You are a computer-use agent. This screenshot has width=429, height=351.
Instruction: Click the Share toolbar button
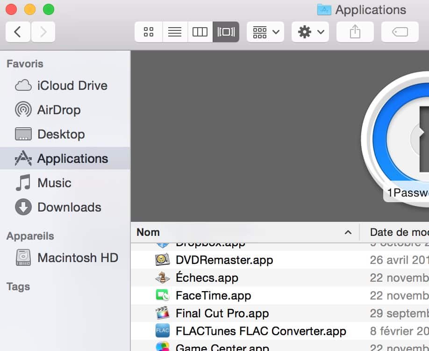click(x=355, y=32)
